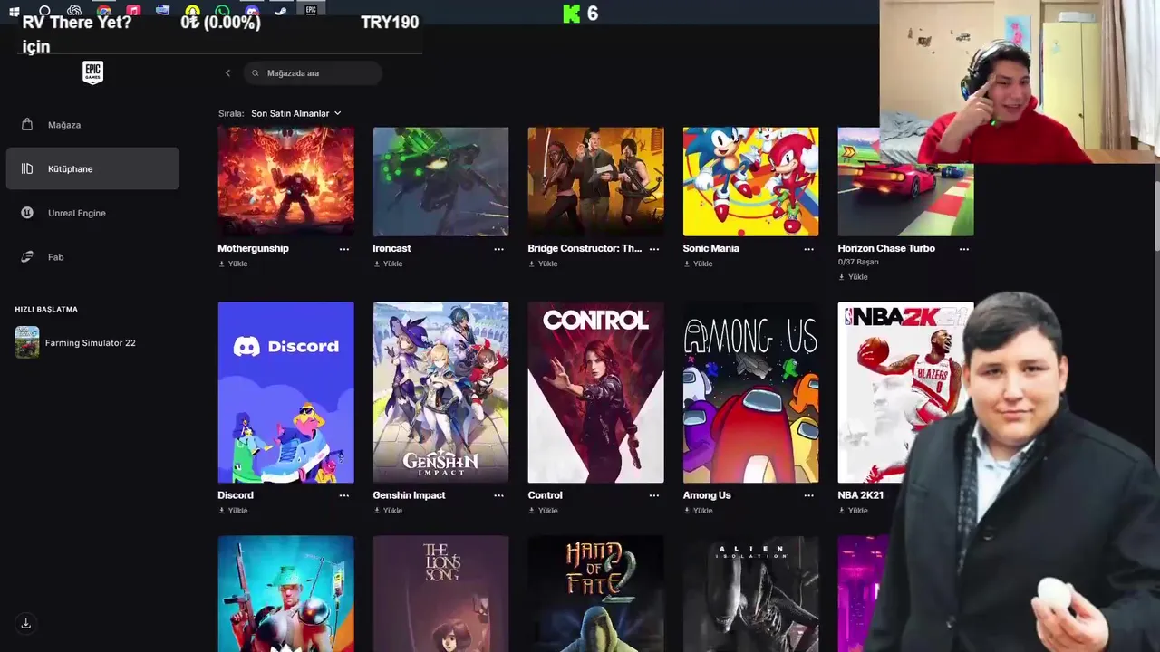
Task: Open the Control cover art
Action: coord(595,392)
